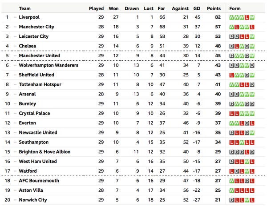Open the Arsenal team link

28,94
